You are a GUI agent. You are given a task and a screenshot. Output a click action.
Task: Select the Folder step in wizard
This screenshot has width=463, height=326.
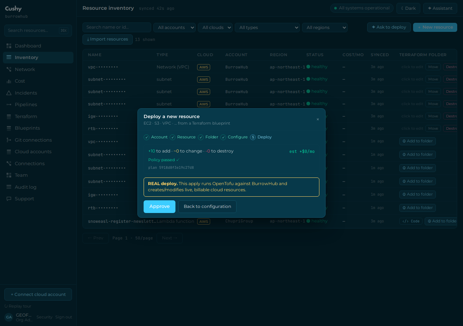pos(208,137)
